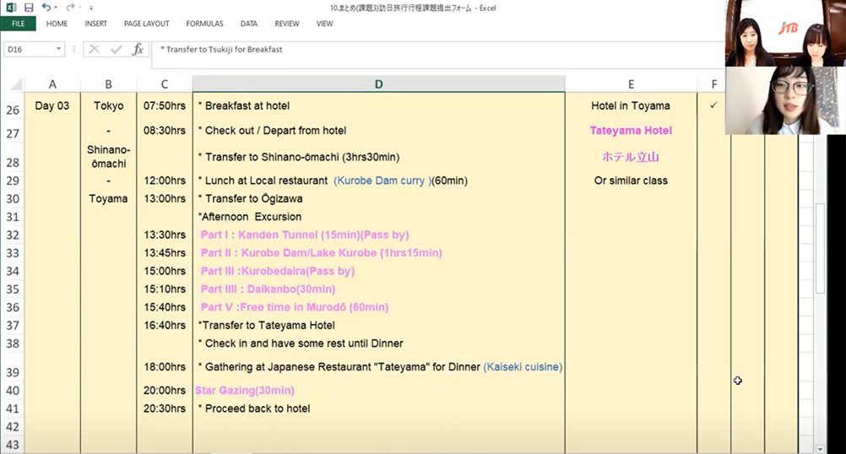Open the FORMULAS ribbon tab
The height and width of the screenshot is (454, 846).
point(204,24)
